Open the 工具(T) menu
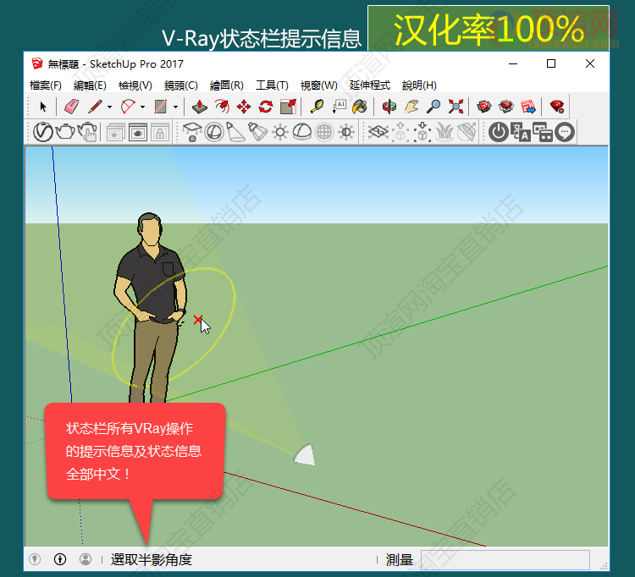 pos(272,85)
